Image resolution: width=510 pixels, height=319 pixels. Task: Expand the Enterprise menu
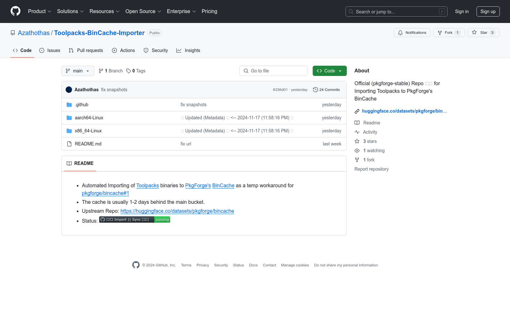coord(181,11)
